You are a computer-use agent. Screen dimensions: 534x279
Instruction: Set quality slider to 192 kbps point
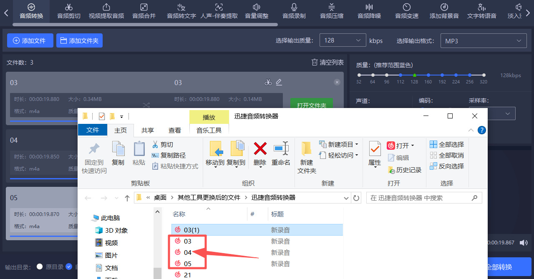click(442, 75)
